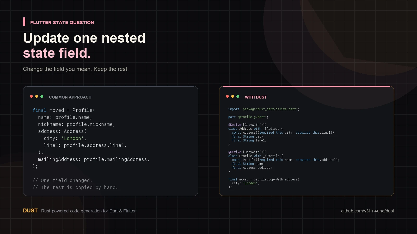Viewport: 417px width, 234px height.
Task: Click 'class Profile with _$Profile {' line
Action: 256,156
